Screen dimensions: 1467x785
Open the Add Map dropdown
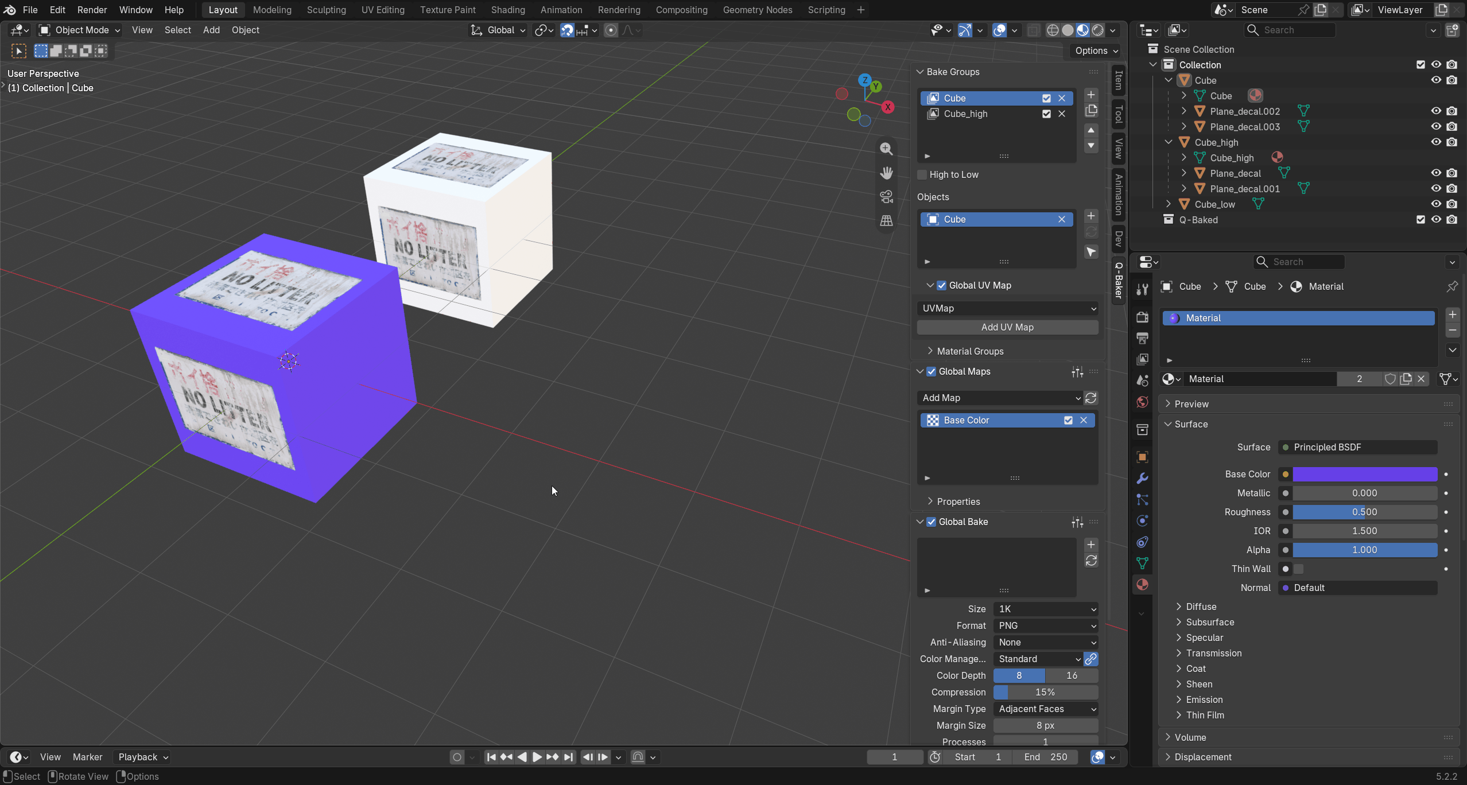click(x=1000, y=398)
